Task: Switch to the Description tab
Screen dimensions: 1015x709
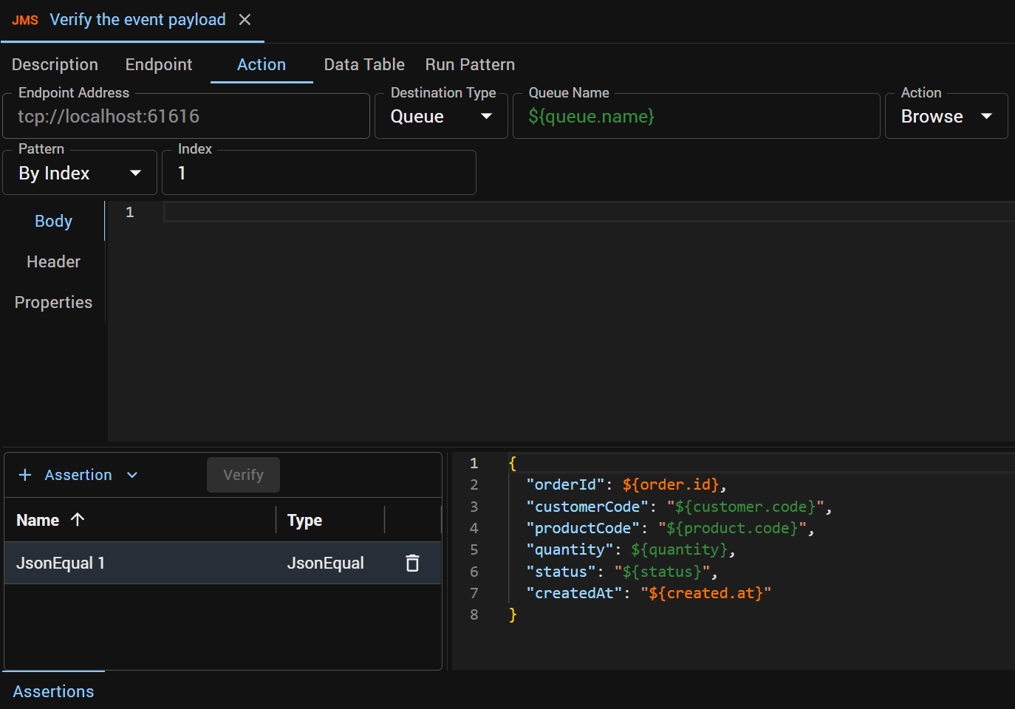Action: pyautogui.click(x=55, y=64)
